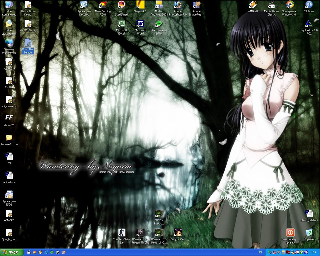
Task: Open the Мои документы folder icon
Action: click(x=9, y=27)
